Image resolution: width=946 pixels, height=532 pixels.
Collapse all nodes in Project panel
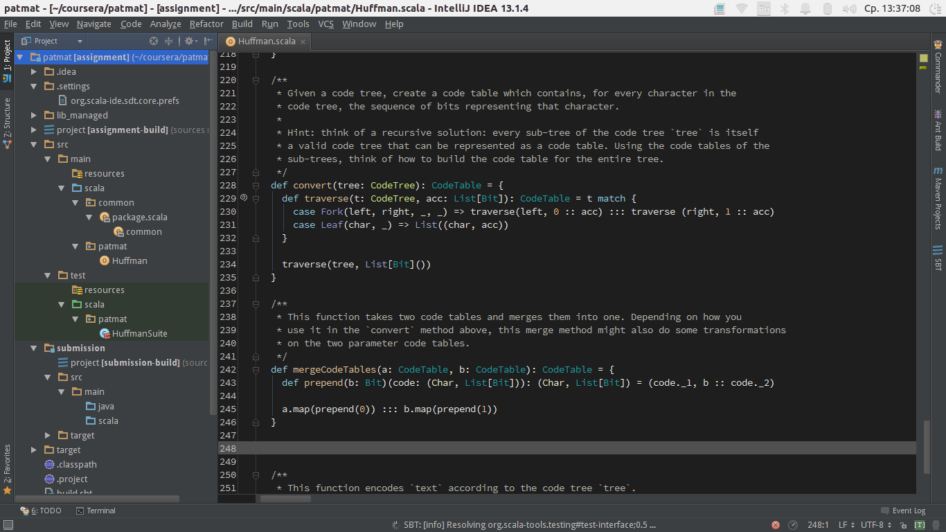(168, 41)
